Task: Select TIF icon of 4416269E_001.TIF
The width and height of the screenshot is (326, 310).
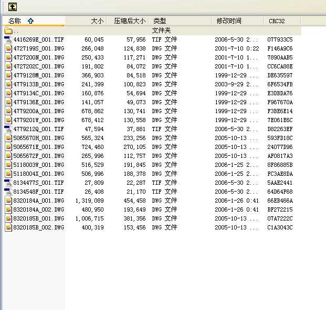Action: click(8, 39)
